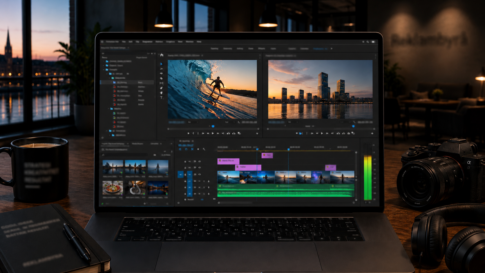Select the Pen tool
Screen dimensions: 485x273
click(x=162, y=88)
